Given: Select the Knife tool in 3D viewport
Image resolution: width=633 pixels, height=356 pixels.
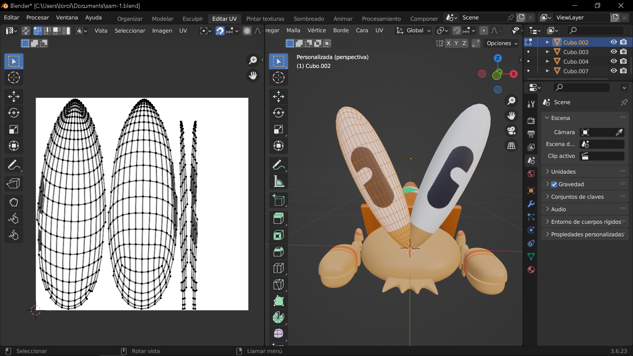Looking at the screenshot, I should pyautogui.click(x=279, y=284).
